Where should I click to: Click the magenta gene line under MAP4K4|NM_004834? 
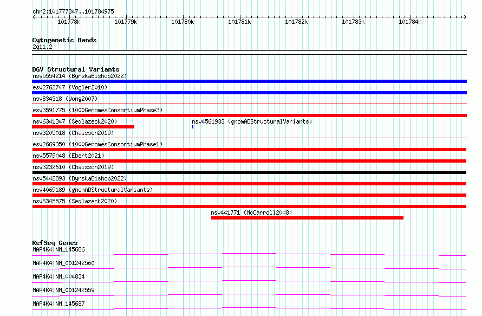coord(249,281)
